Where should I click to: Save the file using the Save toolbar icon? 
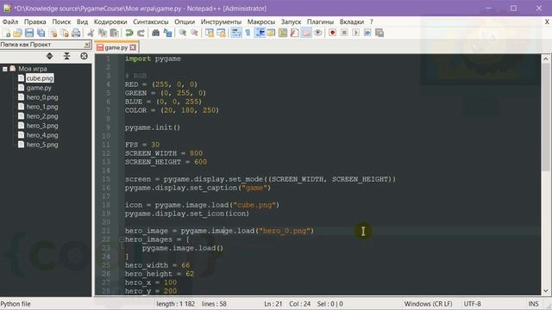point(29,33)
